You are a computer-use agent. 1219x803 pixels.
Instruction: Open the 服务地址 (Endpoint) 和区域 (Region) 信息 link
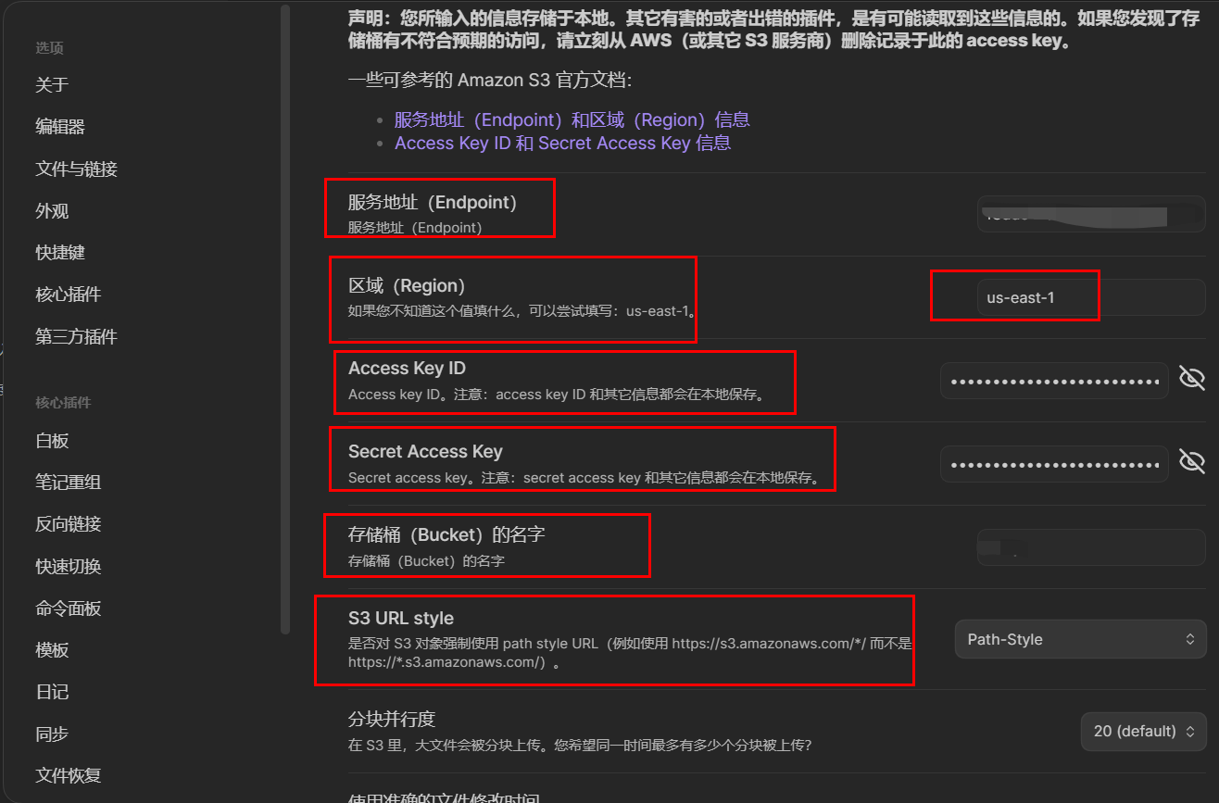pyautogui.click(x=572, y=119)
